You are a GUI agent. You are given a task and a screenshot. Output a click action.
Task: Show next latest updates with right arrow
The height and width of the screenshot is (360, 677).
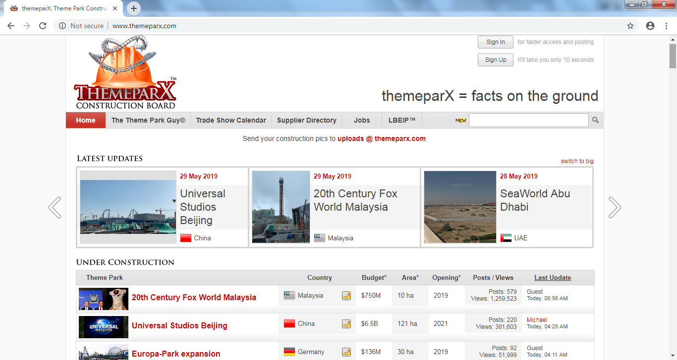615,207
